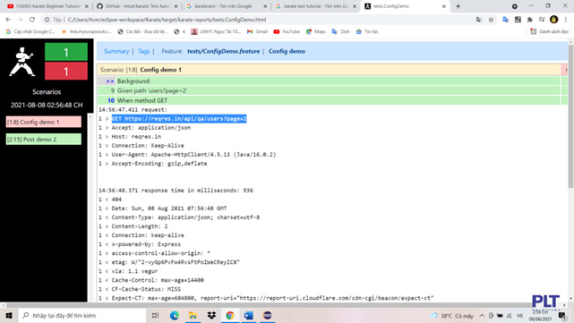
Task: Open the Tags link
Action: pos(144,51)
